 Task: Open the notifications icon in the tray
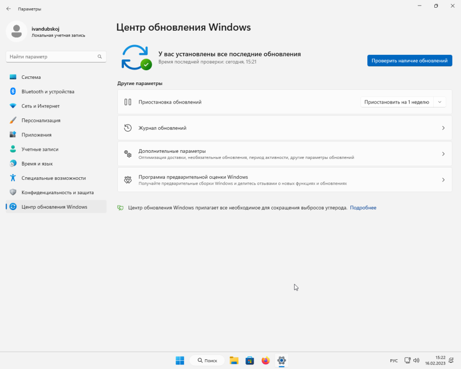451,360
